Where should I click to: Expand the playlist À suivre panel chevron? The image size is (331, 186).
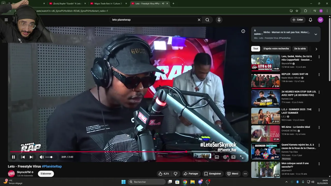click(316, 34)
